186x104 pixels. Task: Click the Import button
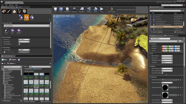(x=13, y=60)
